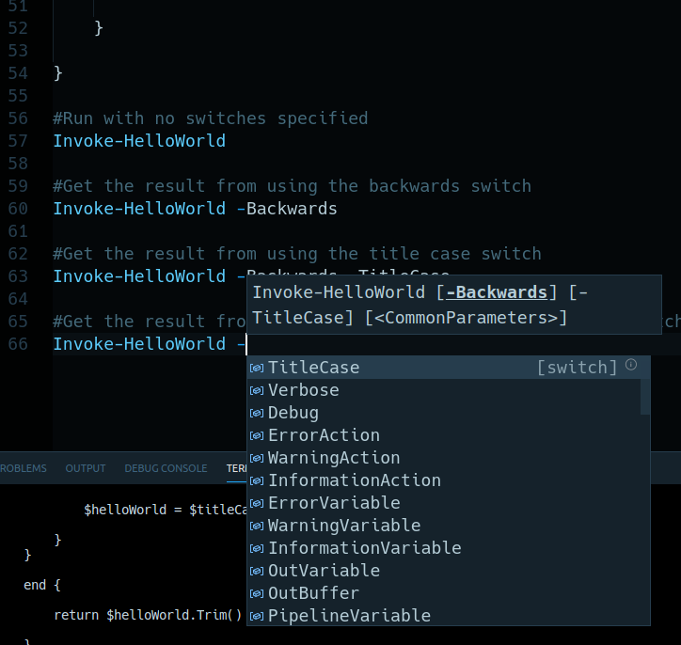Screen dimensions: 681x645
Task: Click line number 57 in the gutter
Action: [x=18, y=141]
